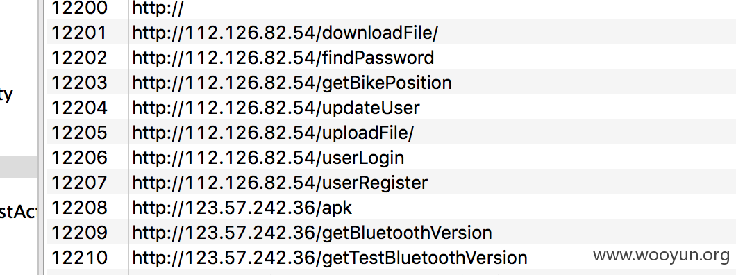Viewport: 736px width, 275px height.
Task: Click index number 12203
Action: pyautogui.click(x=79, y=83)
